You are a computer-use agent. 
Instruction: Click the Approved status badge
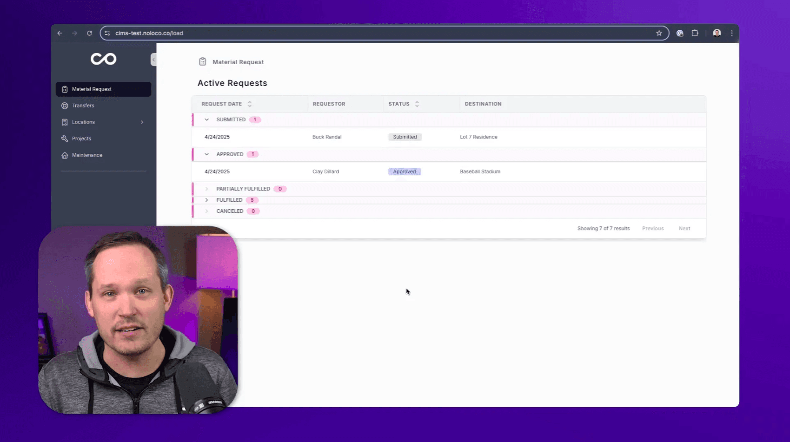[x=405, y=172]
